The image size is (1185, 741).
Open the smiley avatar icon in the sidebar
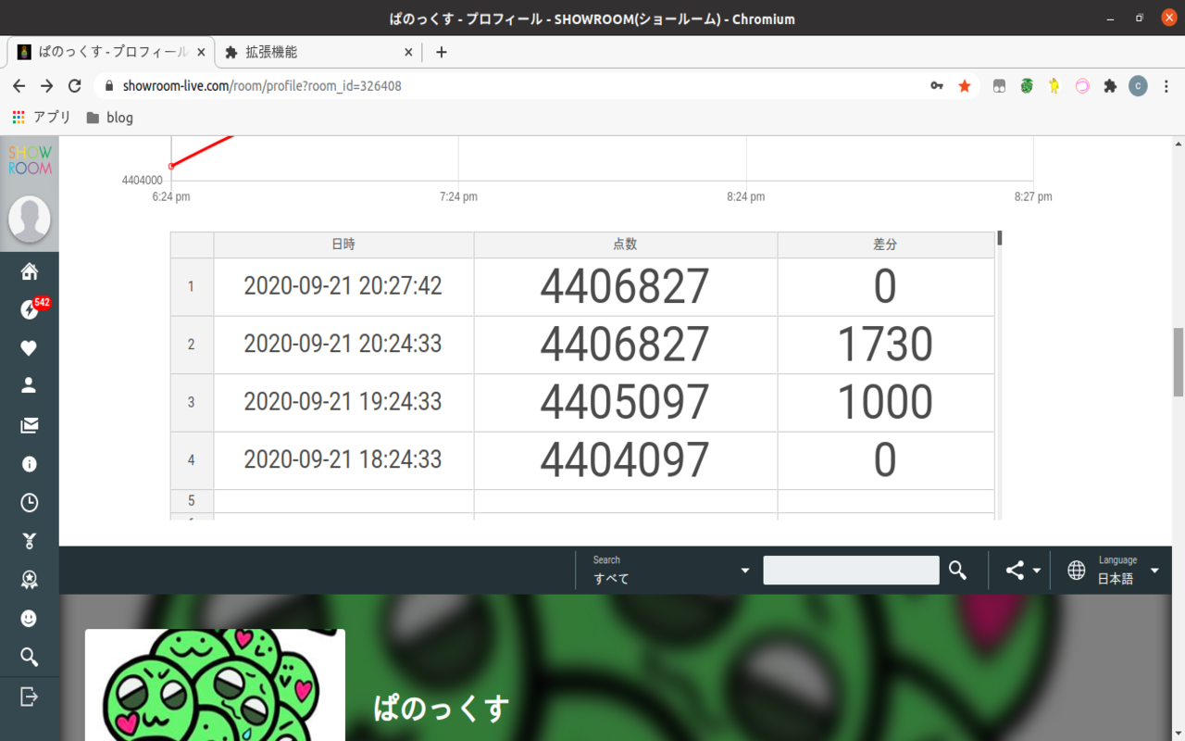click(x=30, y=618)
